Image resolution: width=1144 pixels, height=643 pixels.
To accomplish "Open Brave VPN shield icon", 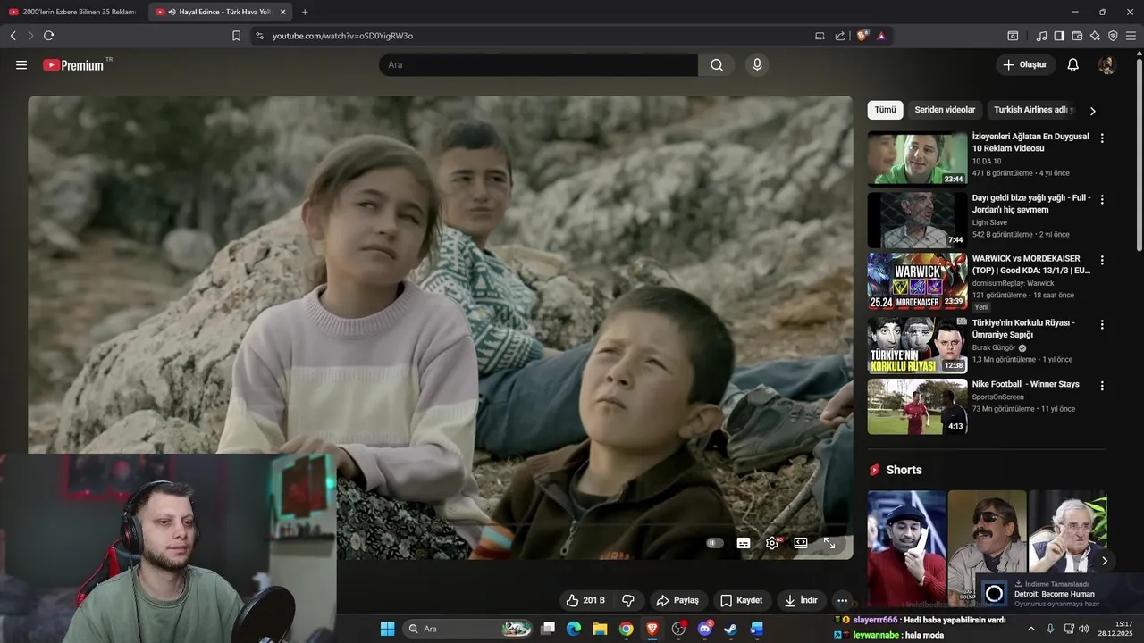I will (1113, 36).
